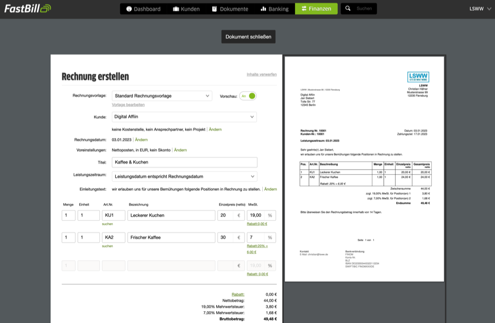Viewport: 495px width, 323px height.
Task: Open the Rechnungsvorlage dropdown
Action: tap(162, 96)
